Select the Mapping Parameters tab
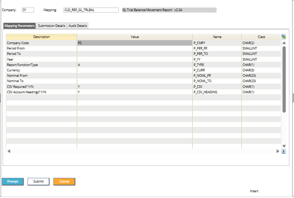This screenshot has height=198, width=294. [20, 26]
